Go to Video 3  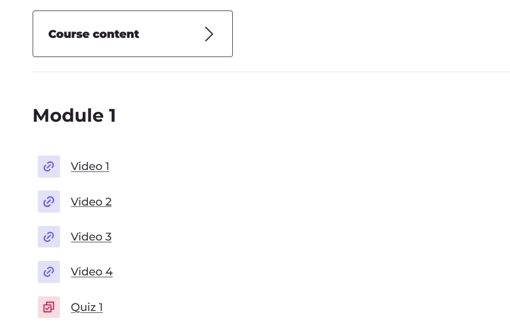tap(91, 236)
